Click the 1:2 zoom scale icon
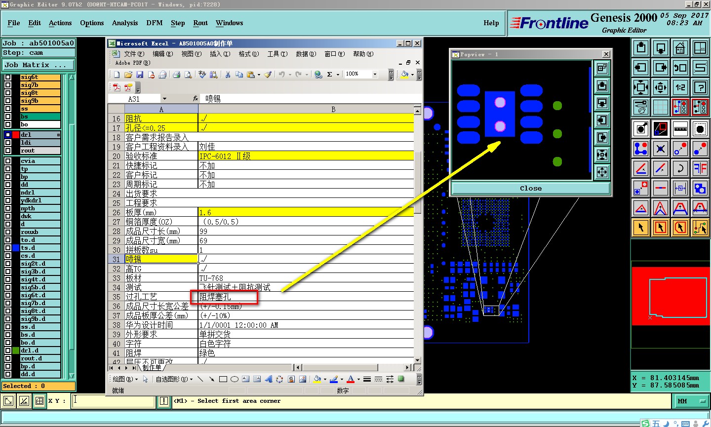Screen dimensions: 711x427 tap(680, 87)
